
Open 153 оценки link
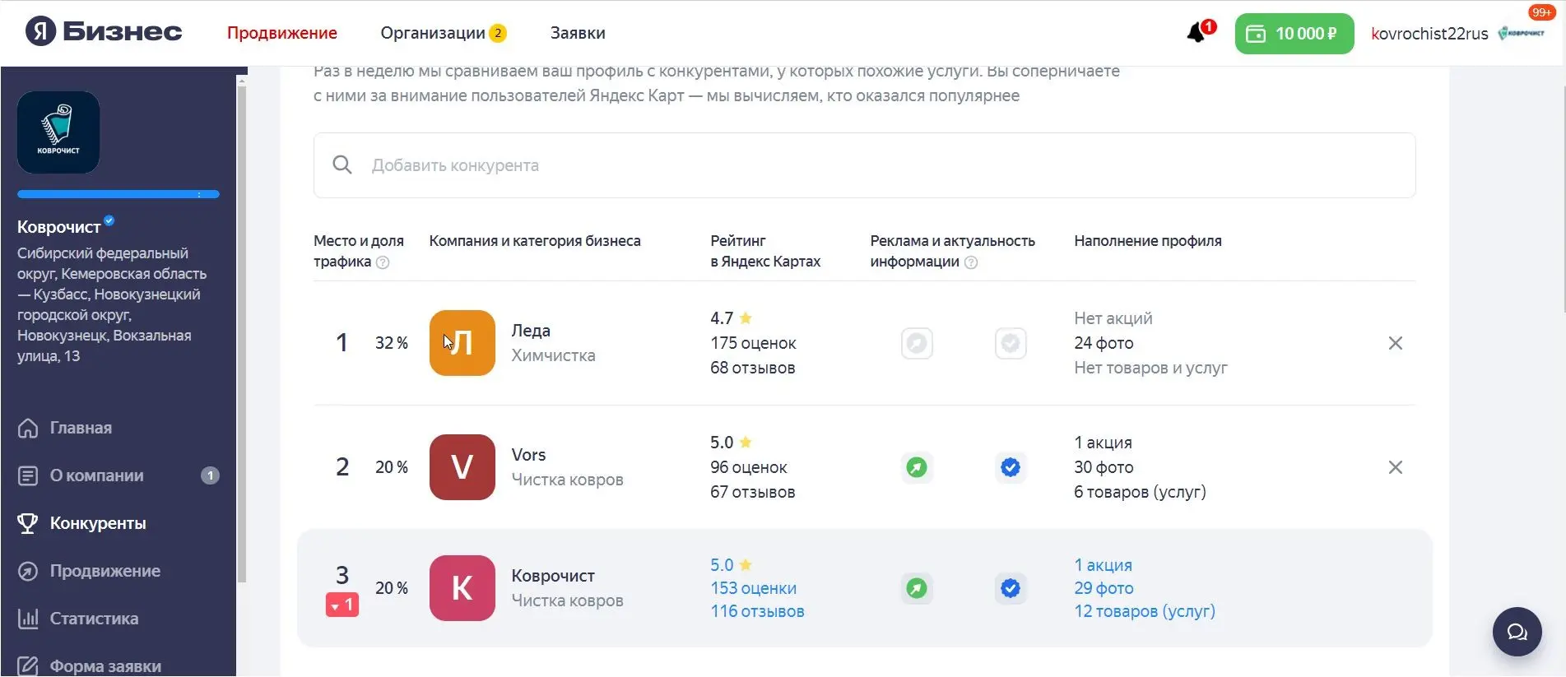[x=753, y=588]
